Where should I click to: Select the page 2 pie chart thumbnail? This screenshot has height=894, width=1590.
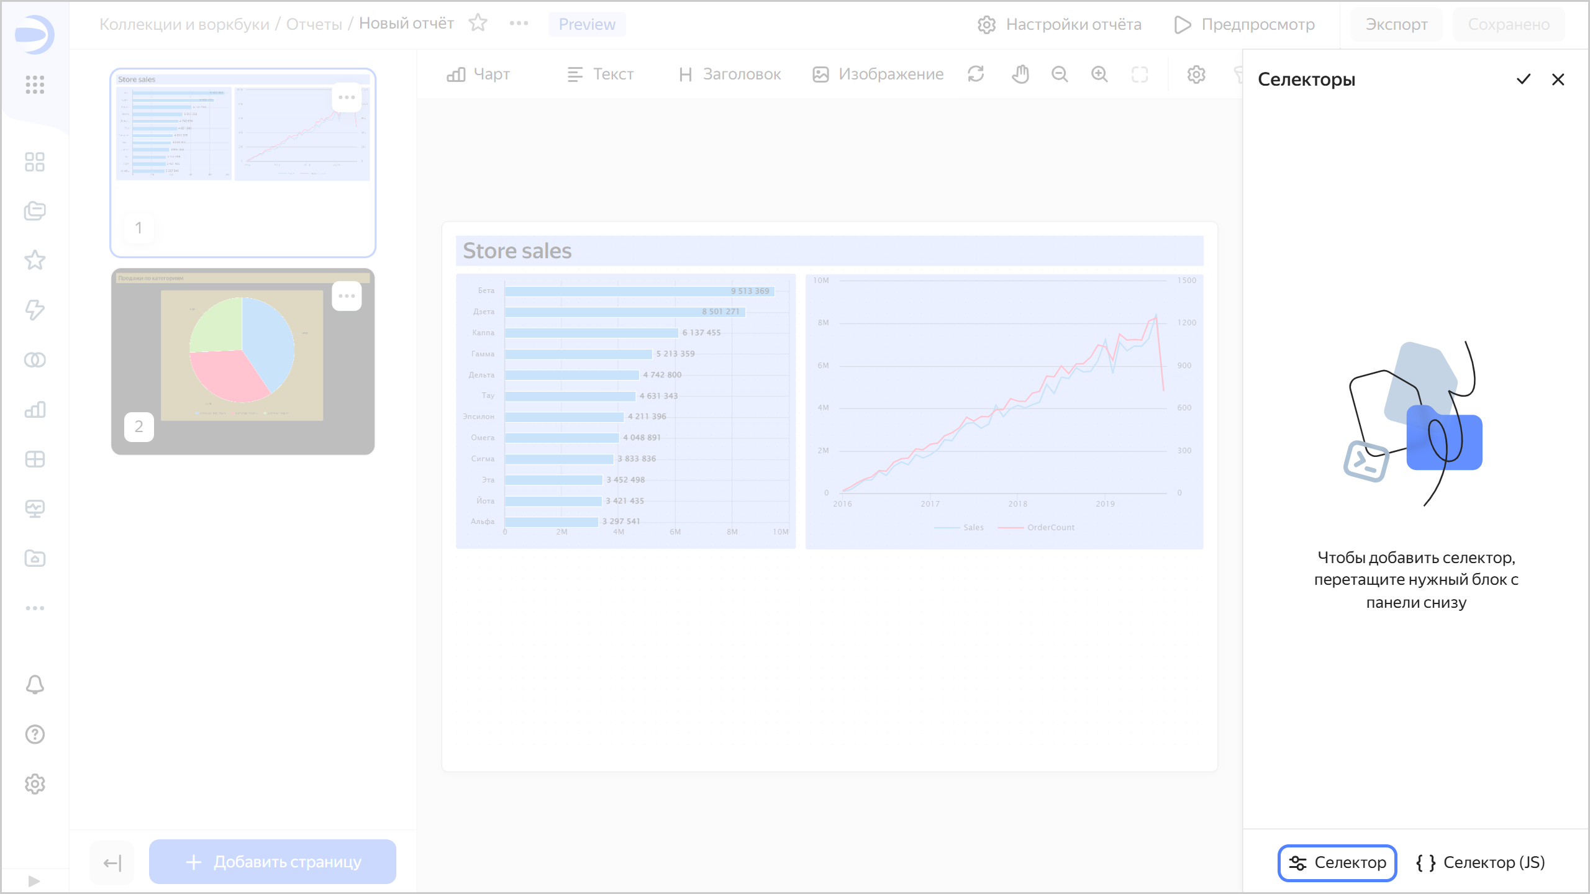pos(242,361)
